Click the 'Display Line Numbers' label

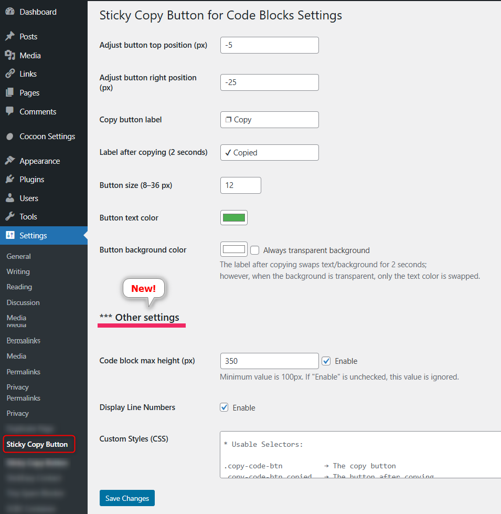tap(137, 407)
